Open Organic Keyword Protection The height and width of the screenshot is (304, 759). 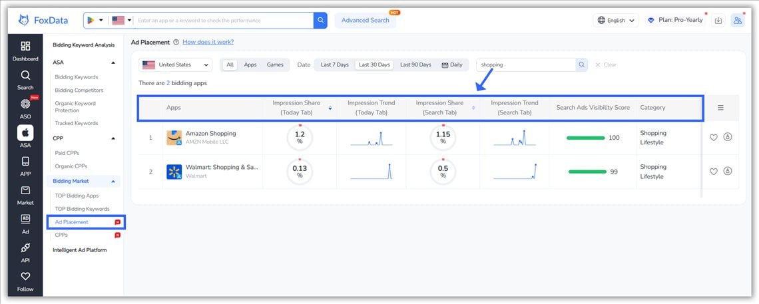pos(75,107)
